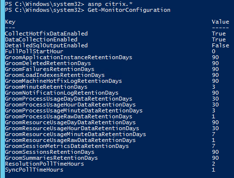This screenshot has height=178, width=234.
Task: Click the FullPollStartHour key
Action: click(x=34, y=51)
